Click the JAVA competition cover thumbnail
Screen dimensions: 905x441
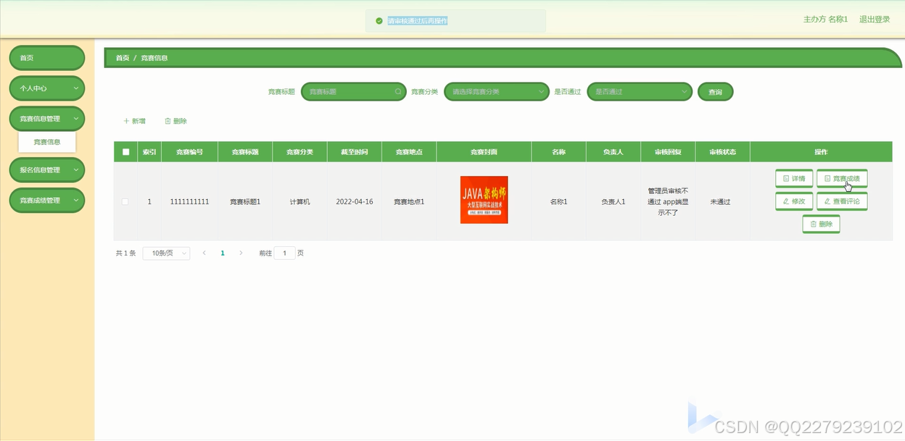pos(483,200)
